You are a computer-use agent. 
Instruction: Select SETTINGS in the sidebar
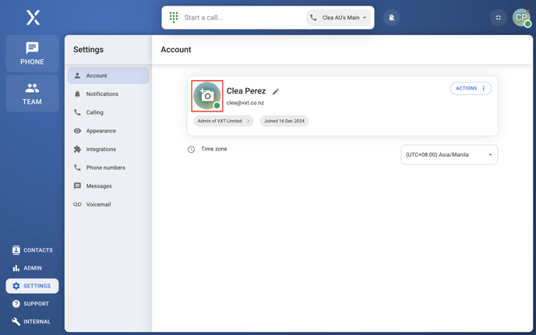pos(32,286)
